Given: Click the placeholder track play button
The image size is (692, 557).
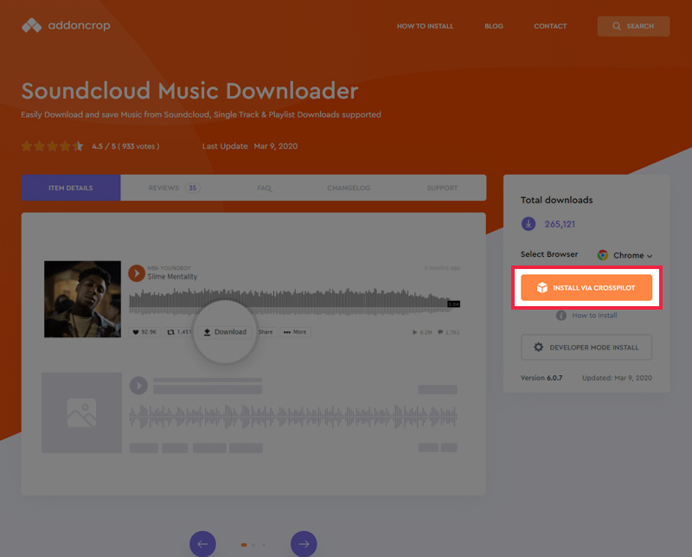Looking at the screenshot, I should point(138,386).
